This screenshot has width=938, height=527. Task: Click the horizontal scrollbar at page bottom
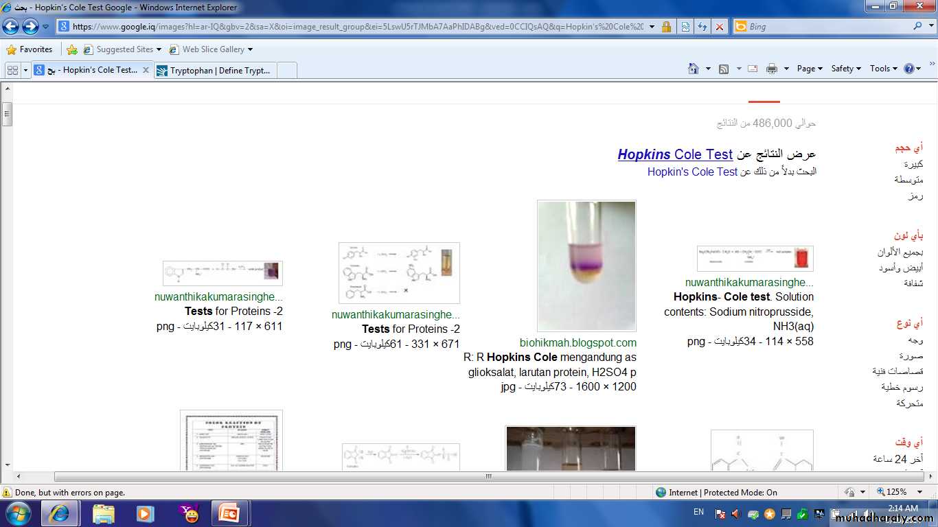click(x=488, y=476)
